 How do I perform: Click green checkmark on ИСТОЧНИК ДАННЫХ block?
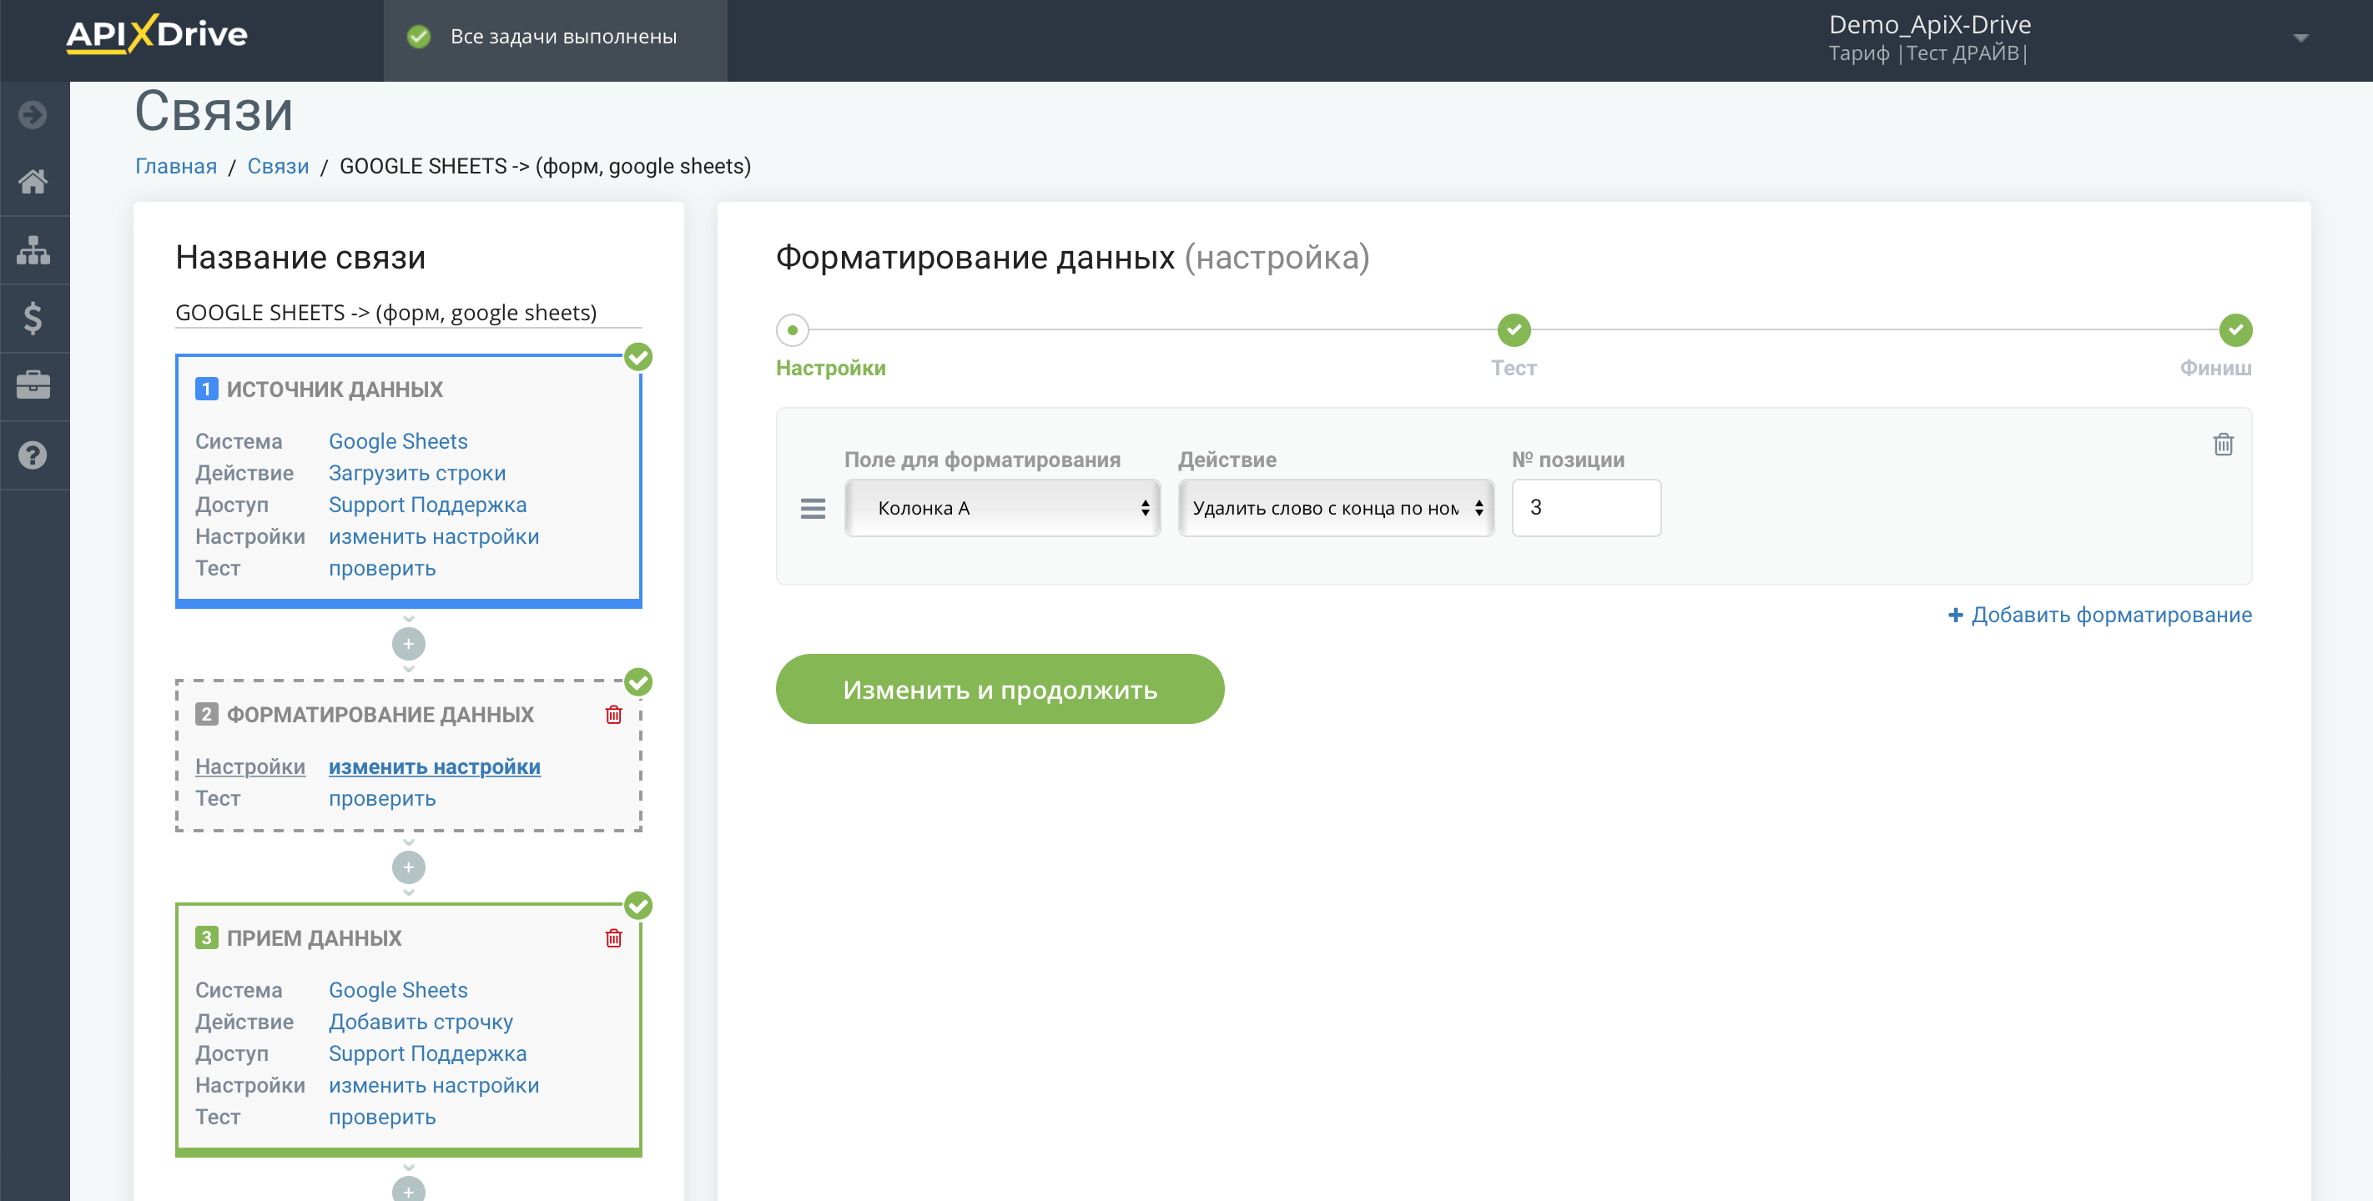point(638,356)
